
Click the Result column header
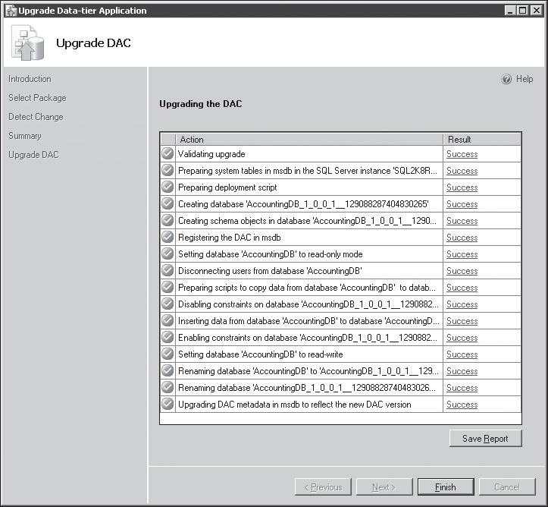482,139
